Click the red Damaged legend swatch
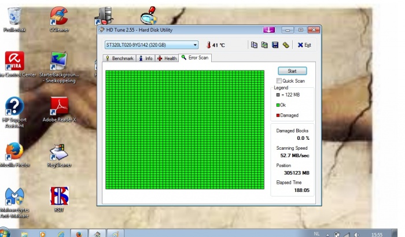Screen dimensions: 405x237 point(278,116)
